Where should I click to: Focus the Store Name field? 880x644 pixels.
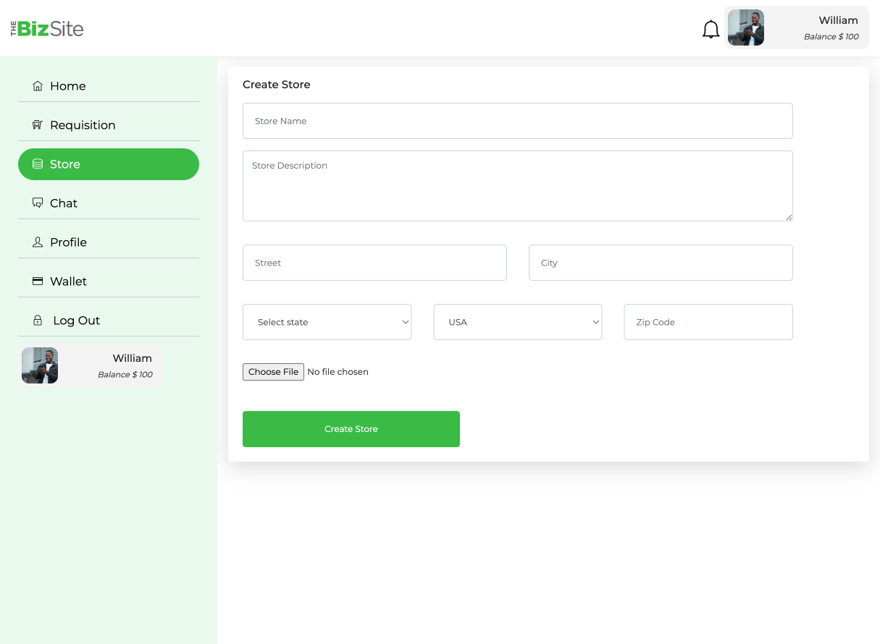pyautogui.click(x=517, y=121)
